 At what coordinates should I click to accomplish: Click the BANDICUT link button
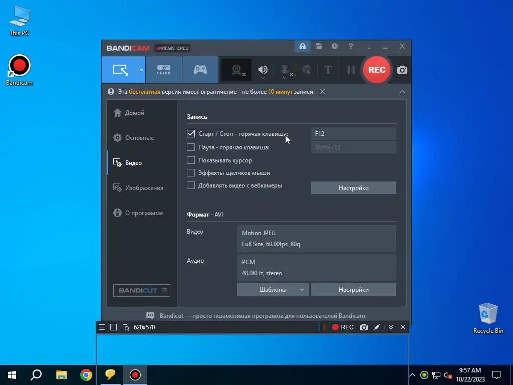point(142,290)
